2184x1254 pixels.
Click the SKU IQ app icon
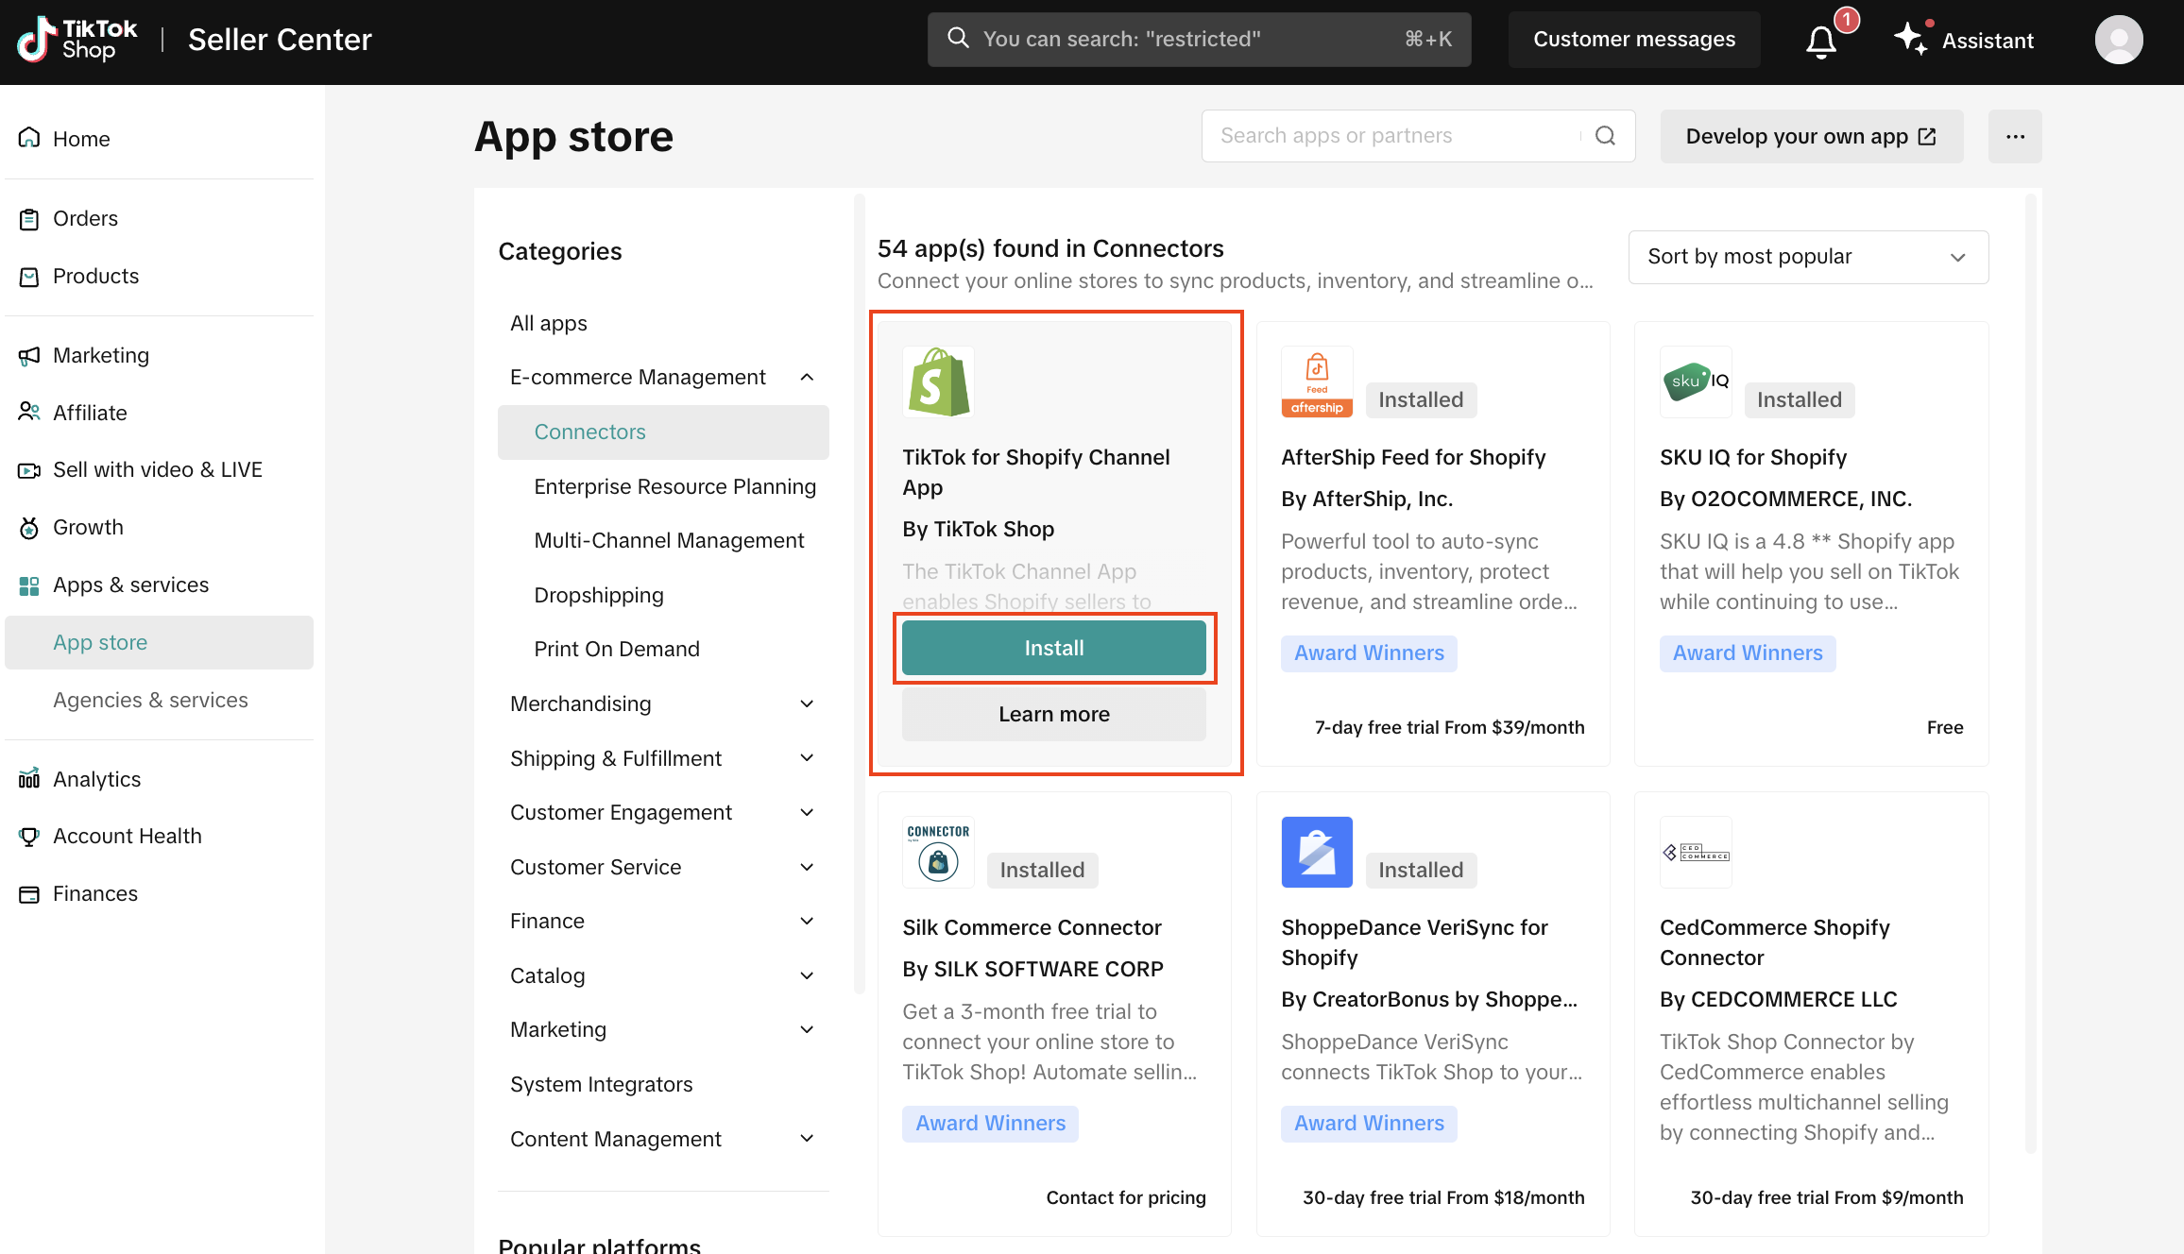pos(1696,381)
